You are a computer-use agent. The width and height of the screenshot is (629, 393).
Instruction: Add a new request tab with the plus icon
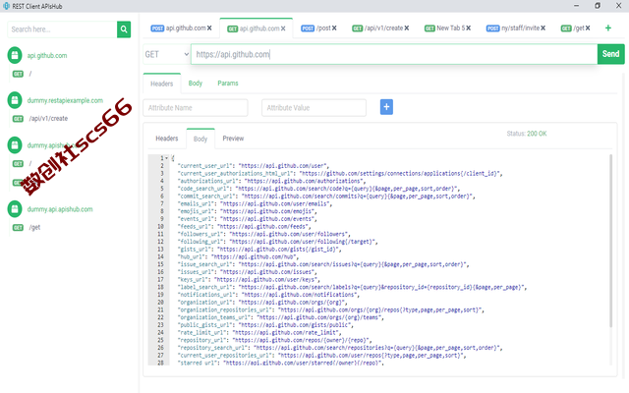tap(608, 28)
